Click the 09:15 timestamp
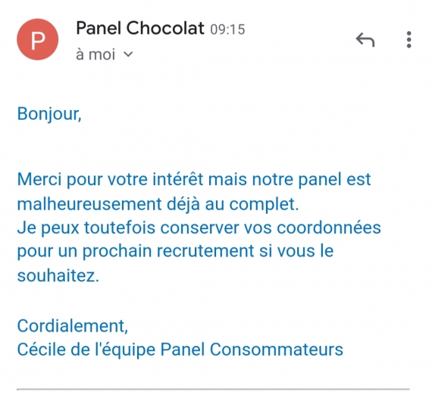This screenshot has width=432, height=399. [x=227, y=30]
